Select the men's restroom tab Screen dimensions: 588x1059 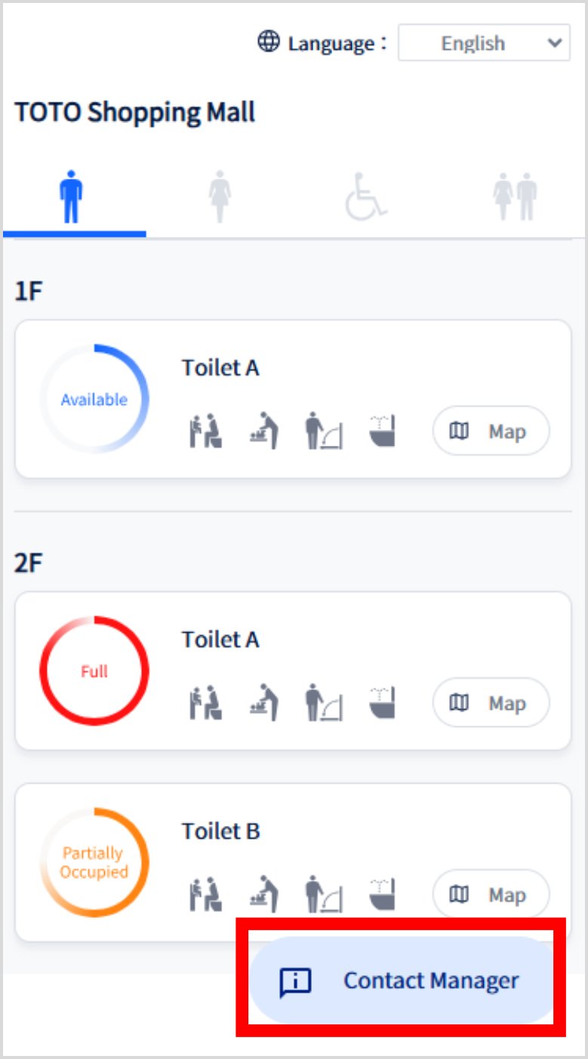pos(72,197)
